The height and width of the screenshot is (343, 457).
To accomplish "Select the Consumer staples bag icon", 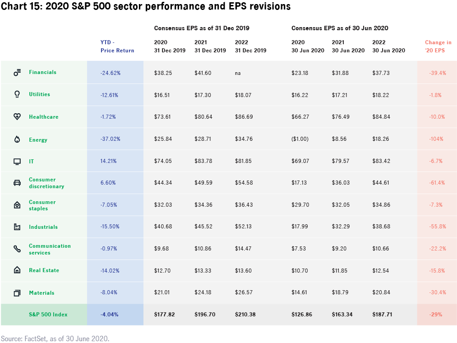I will click(x=17, y=205).
